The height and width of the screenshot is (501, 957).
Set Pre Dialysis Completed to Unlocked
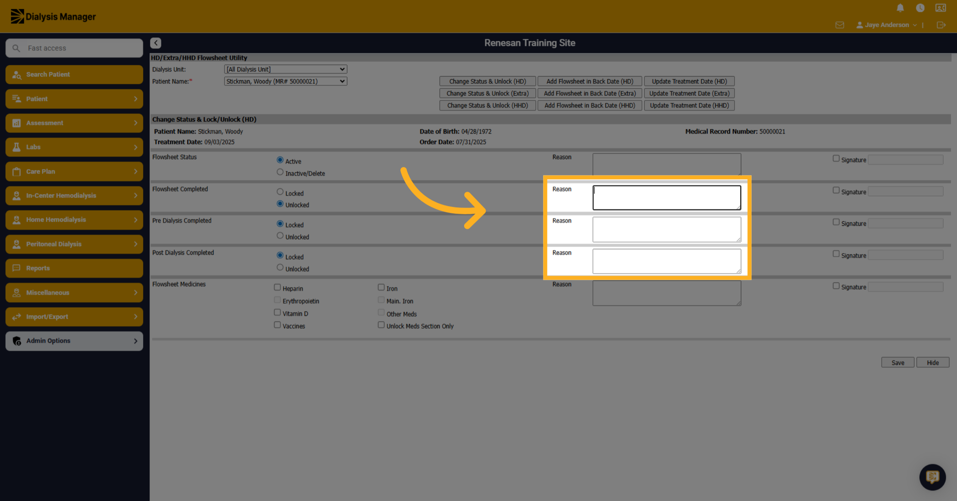pyautogui.click(x=280, y=236)
